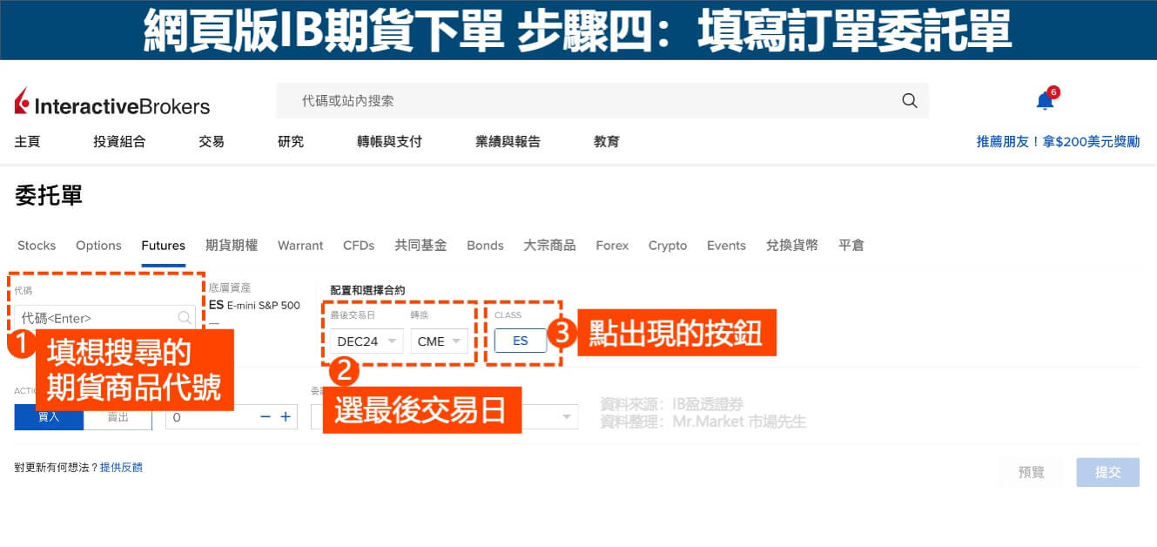Open the 教育 menu
The image size is (1157, 547).
[x=607, y=141]
